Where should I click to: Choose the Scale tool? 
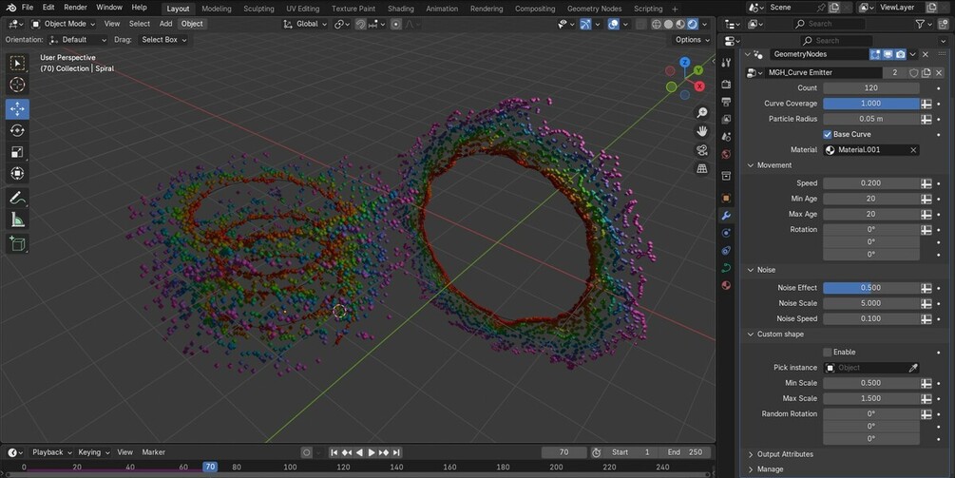point(17,152)
